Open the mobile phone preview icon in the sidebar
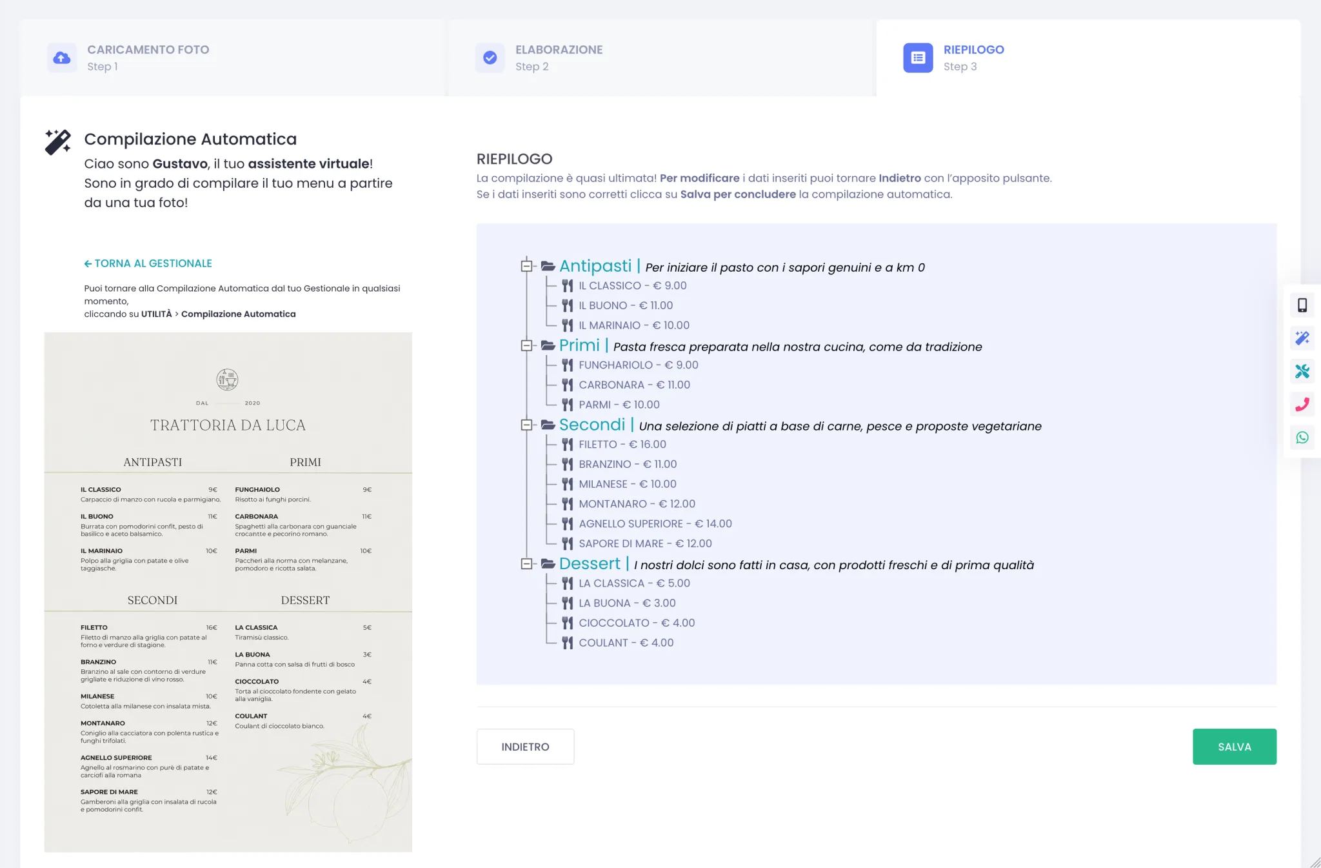Screen dimensions: 1321x868 click(1302, 305)
